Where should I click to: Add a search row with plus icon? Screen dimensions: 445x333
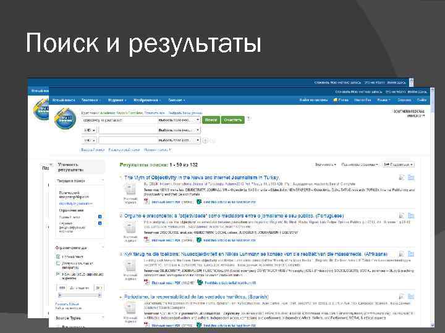pos(205,141)
